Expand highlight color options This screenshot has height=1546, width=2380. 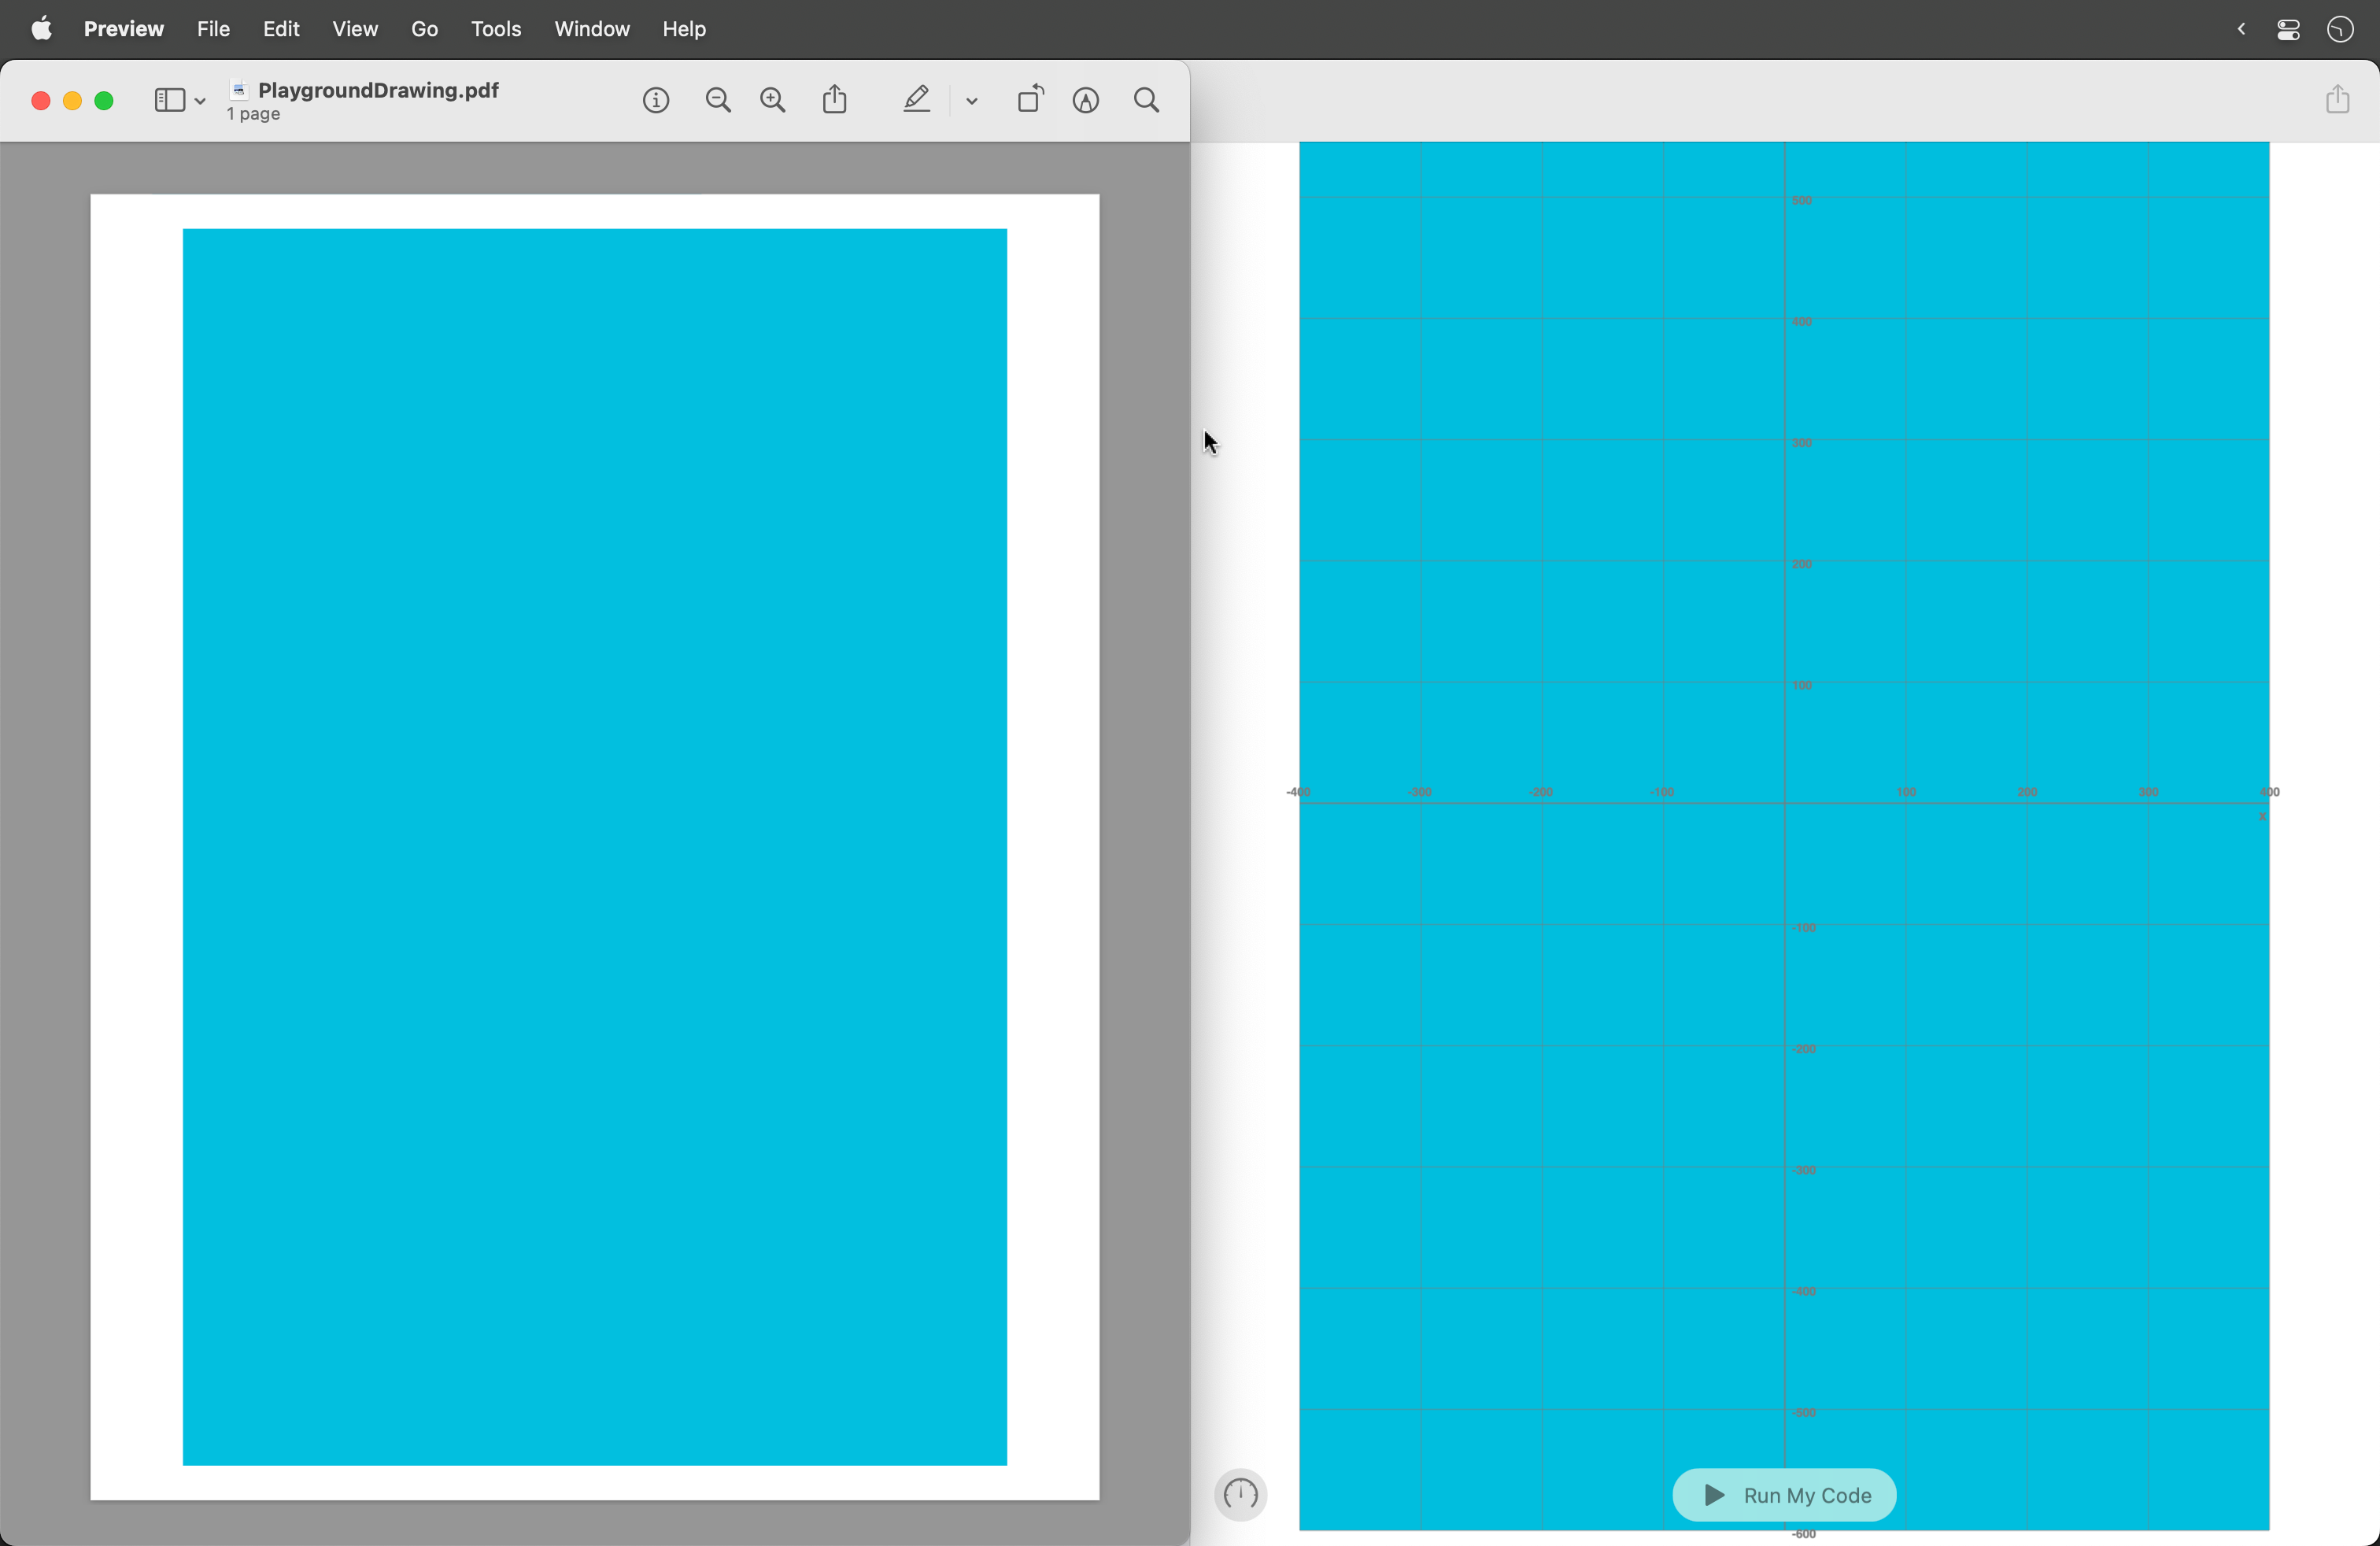pyautogui.click(x=971, y=100)
